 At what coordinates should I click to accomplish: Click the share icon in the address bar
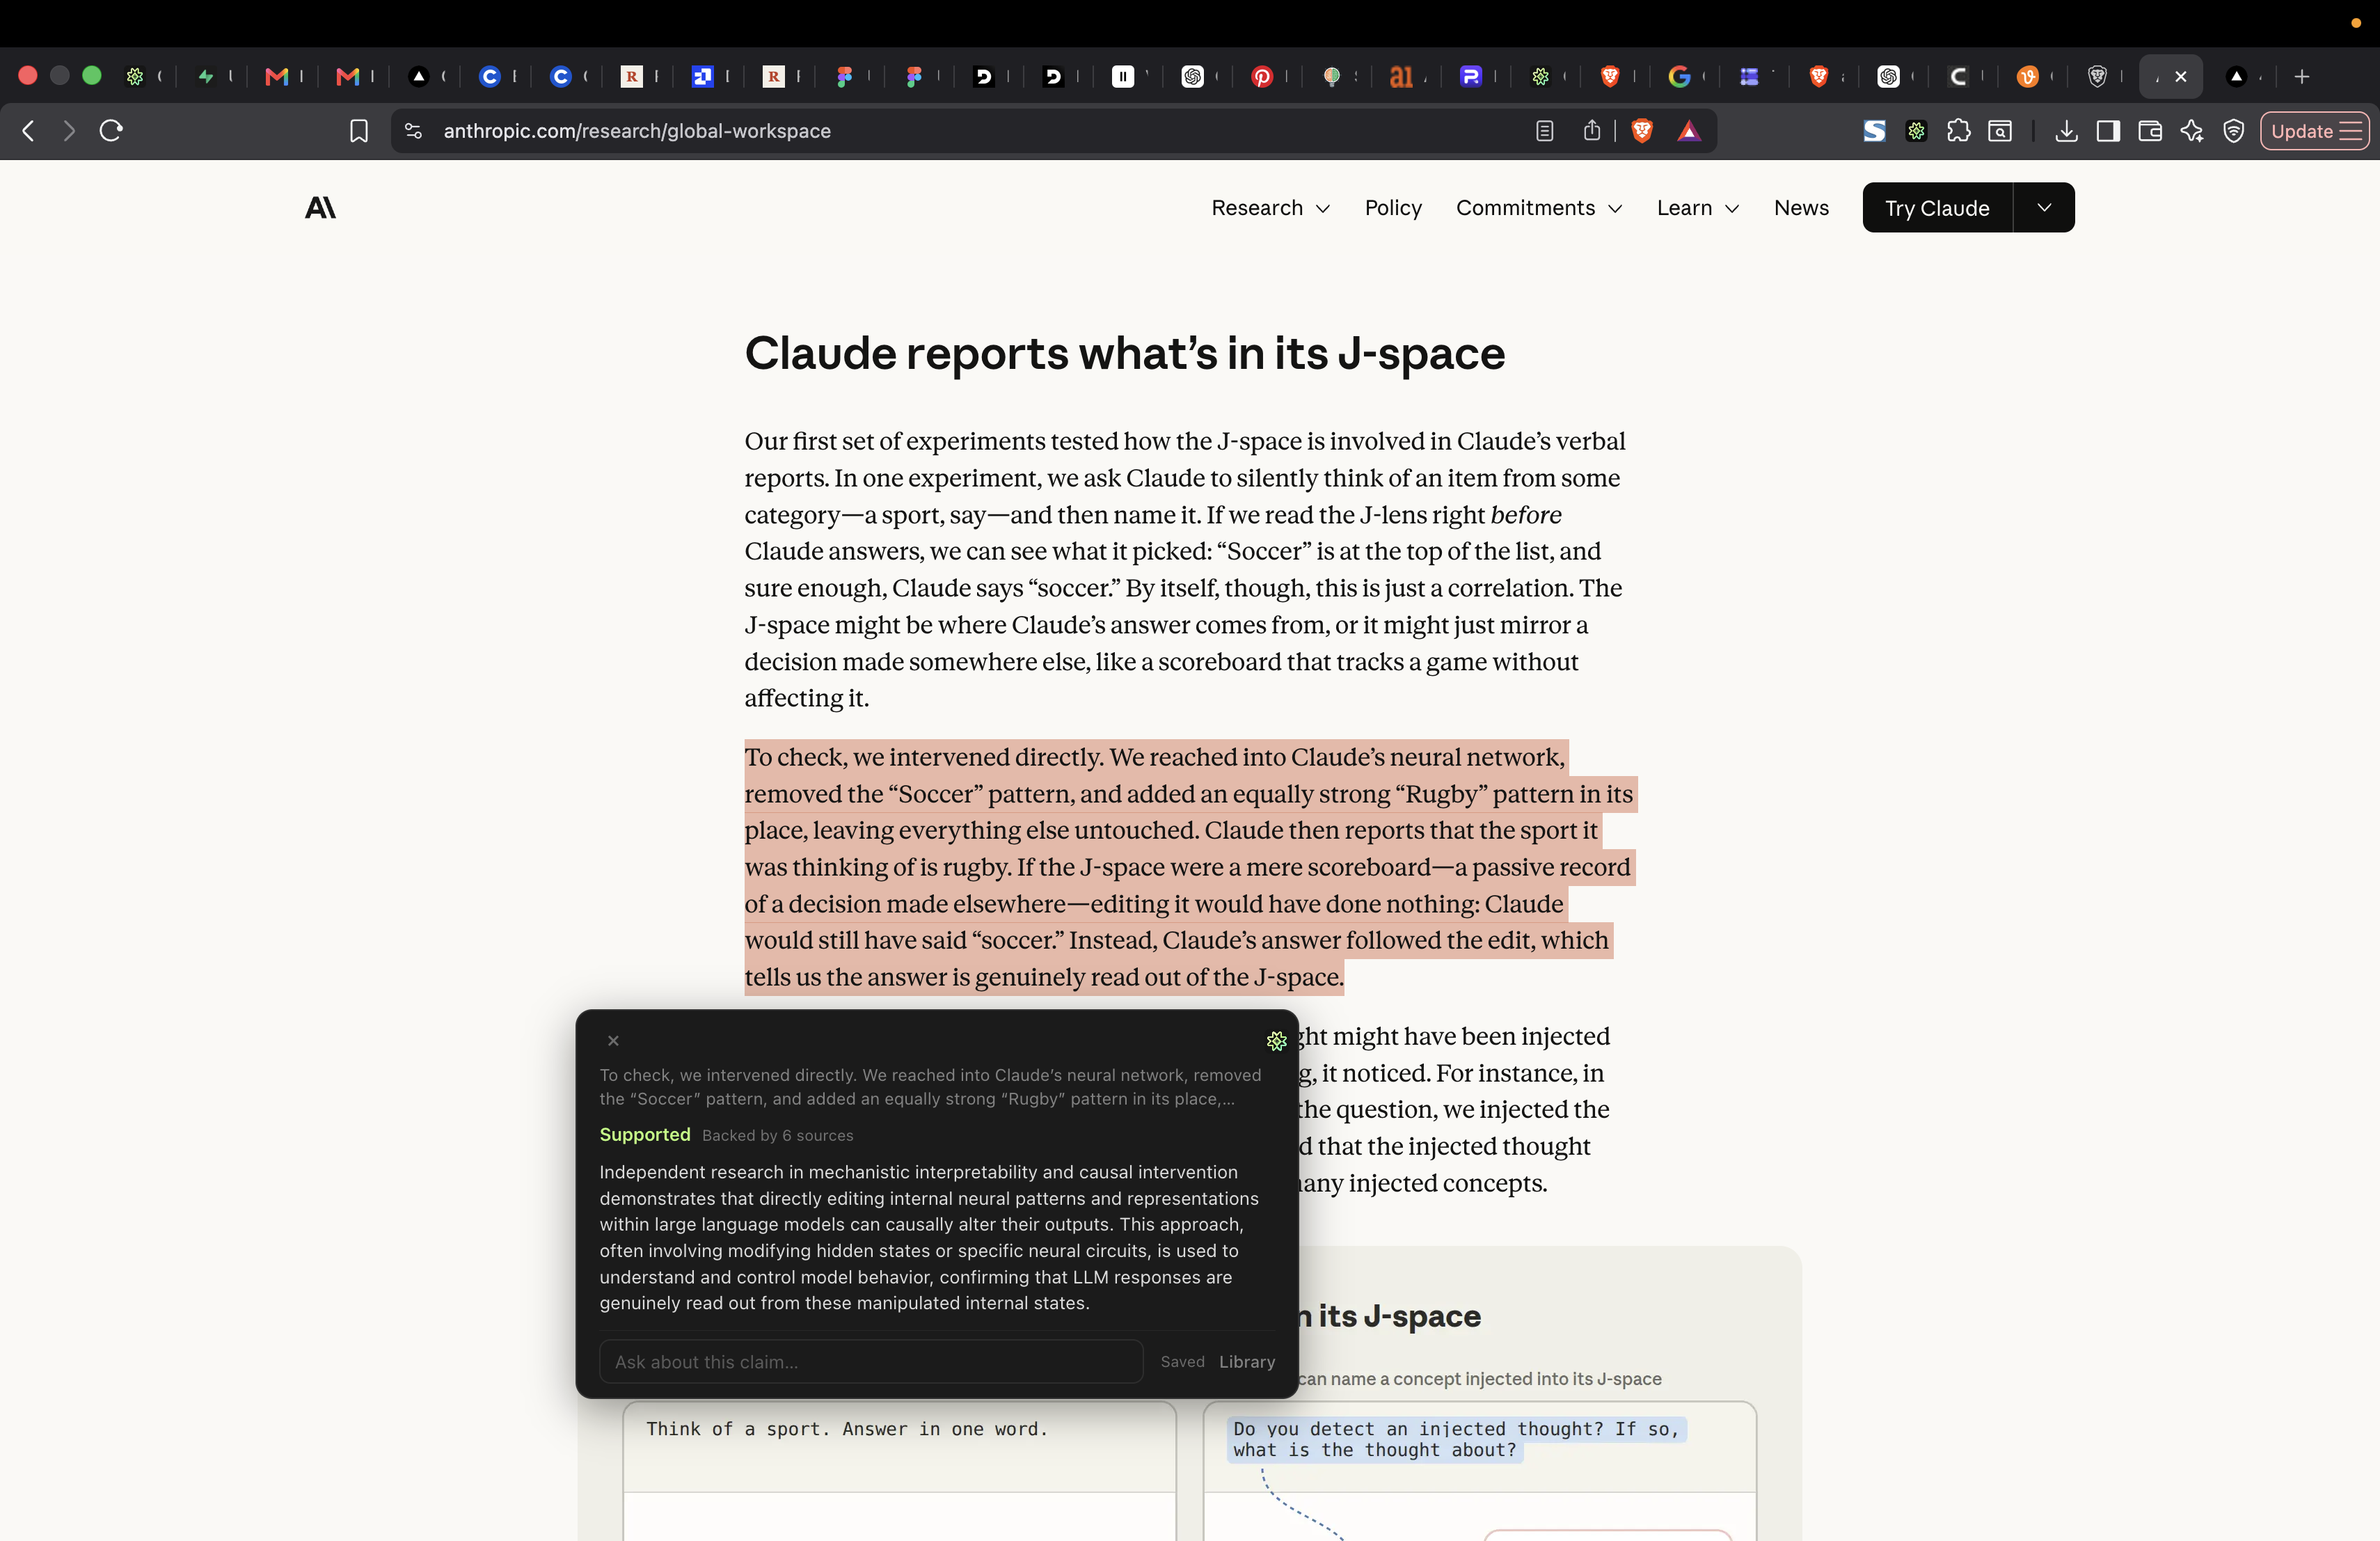coord(1592,131)
